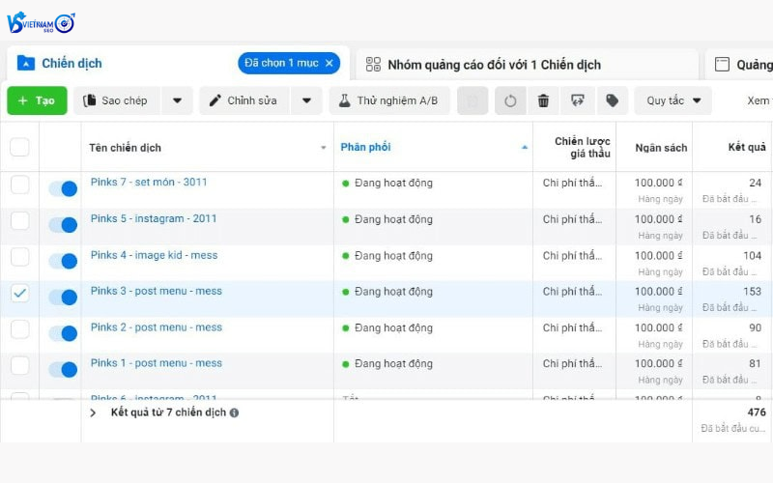Viewport: 773px width, 483px height.
Task: Open the Chỉnh sửa dropdown arrow
Action: pyautogui.click(x=306, y=100)
